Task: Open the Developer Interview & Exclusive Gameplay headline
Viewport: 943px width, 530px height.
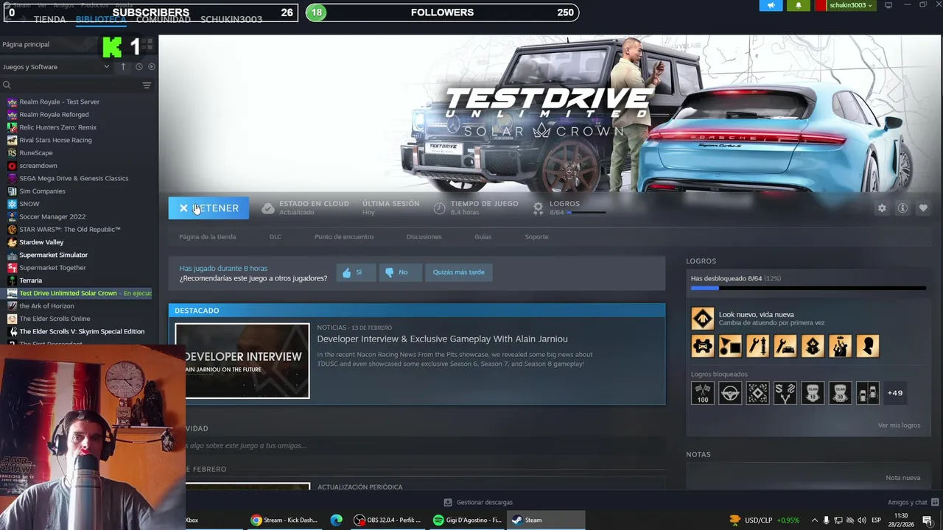Action: coord(442,339)
